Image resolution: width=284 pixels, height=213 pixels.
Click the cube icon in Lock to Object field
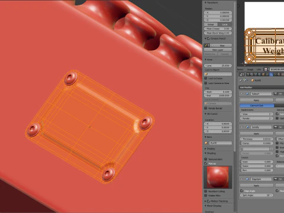[206, 74]
